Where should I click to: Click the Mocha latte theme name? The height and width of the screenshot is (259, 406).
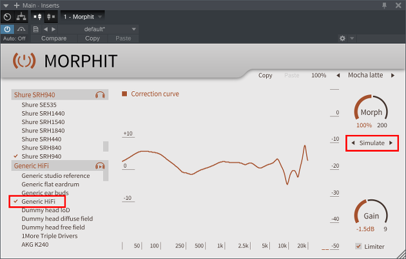(365, 75)
